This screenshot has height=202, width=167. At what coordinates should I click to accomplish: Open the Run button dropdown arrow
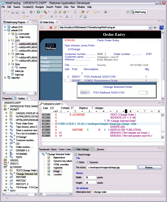(x=42, y=12)
